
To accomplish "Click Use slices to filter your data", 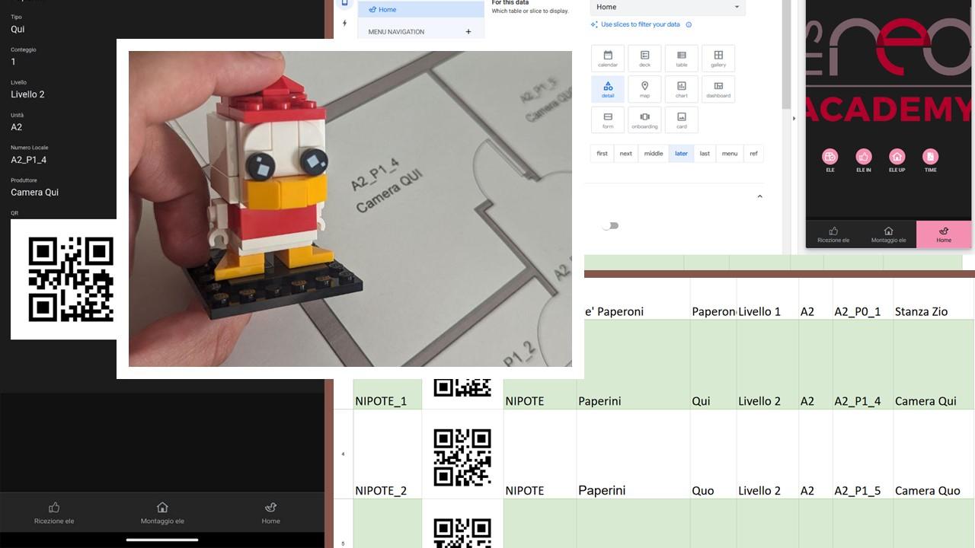I will click(x=640, y=24).
